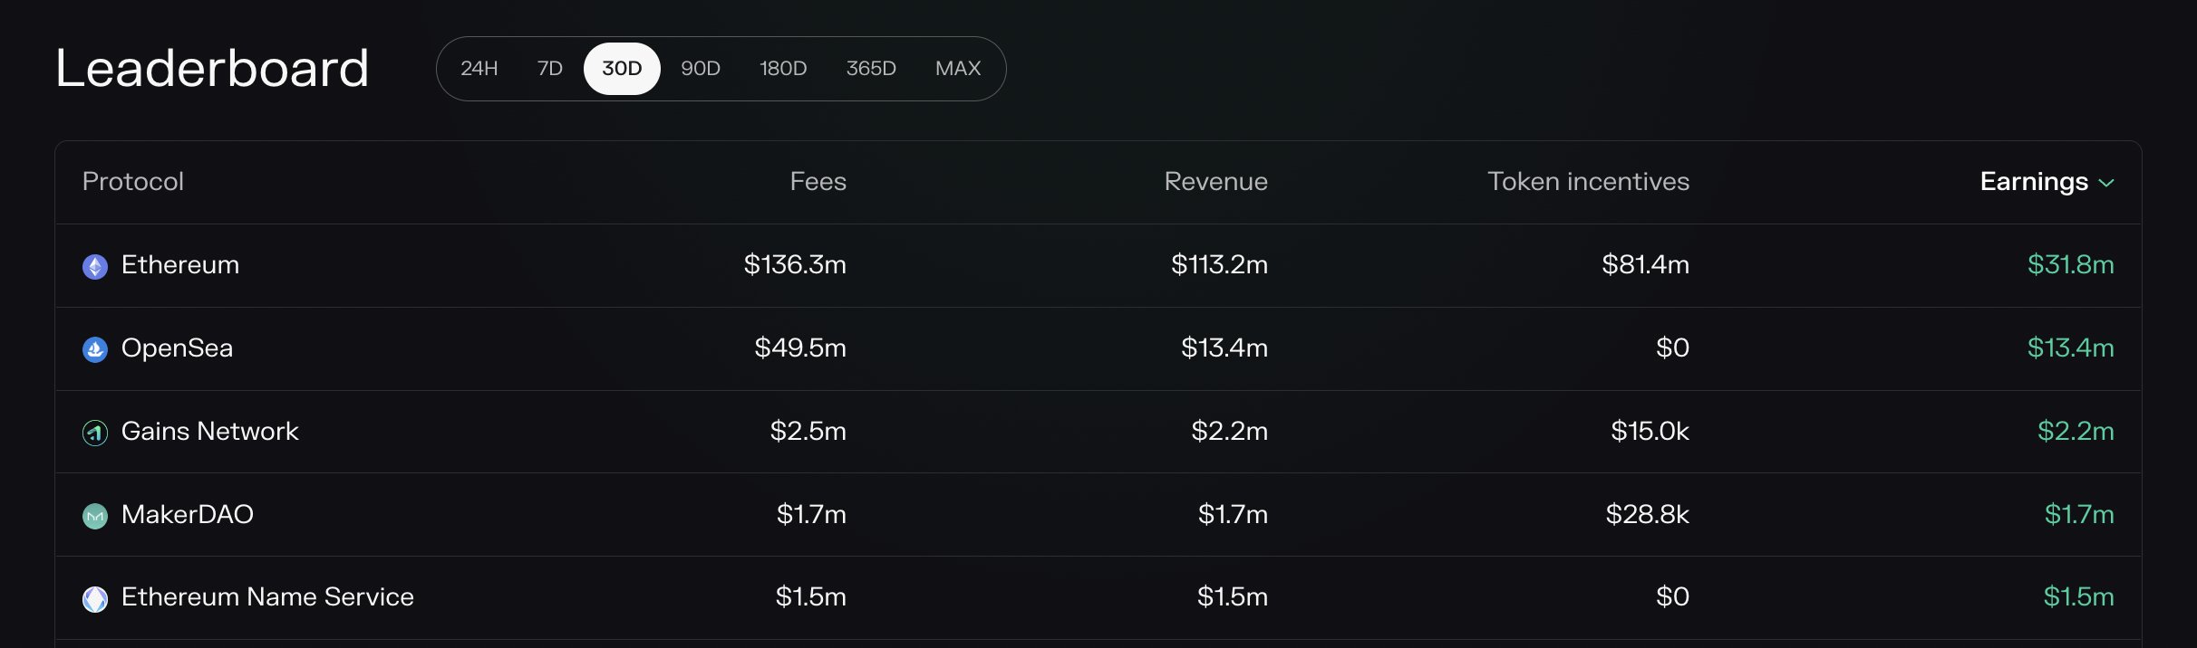The height and width of the screenshot is (648, 2197).
Task: Switch time range to 24H
Action: (479, 69)
